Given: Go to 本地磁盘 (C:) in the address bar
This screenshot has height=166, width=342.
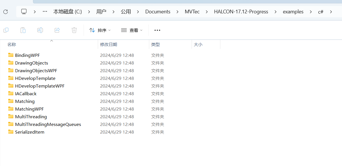Looking at the screenshot, I should click(68, 12).
